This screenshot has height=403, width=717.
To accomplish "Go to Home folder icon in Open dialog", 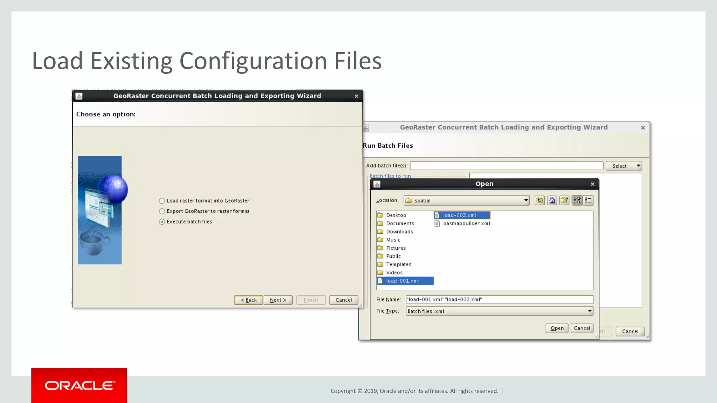I will pos(552,200).
